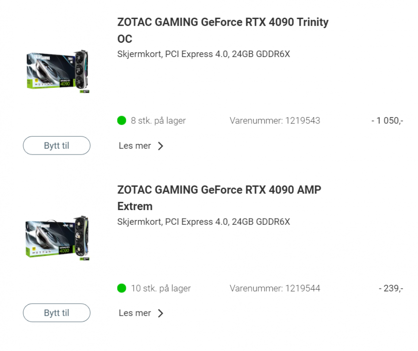The image size is (418, 351).
Task: Click the chevron arrow after AMP Extrem's Les mer
Action: pyautogui.click(x=160, y=313)
